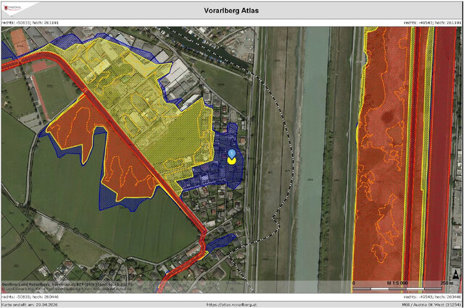Click the Vorarlberg Atlas title
The image size is (464, 308).
[231, 11]
